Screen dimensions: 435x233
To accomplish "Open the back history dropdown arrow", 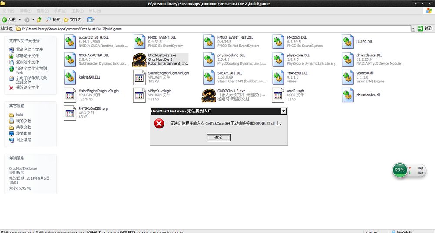I will (x=20, y=20).
